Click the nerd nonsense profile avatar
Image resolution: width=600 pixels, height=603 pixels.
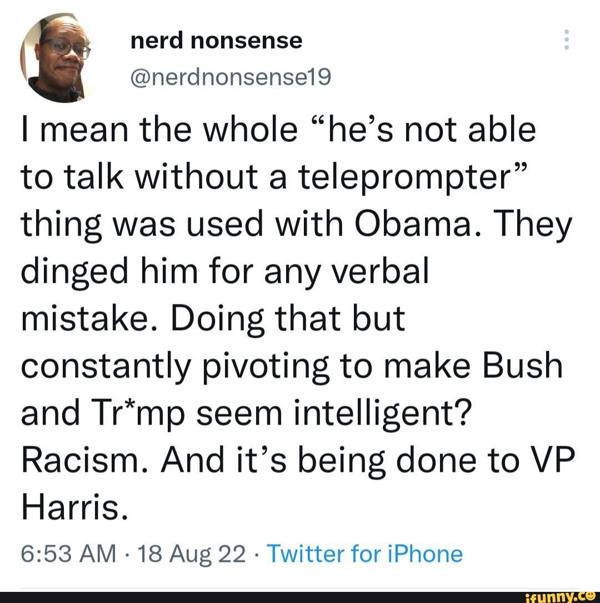tap(56, 58)
